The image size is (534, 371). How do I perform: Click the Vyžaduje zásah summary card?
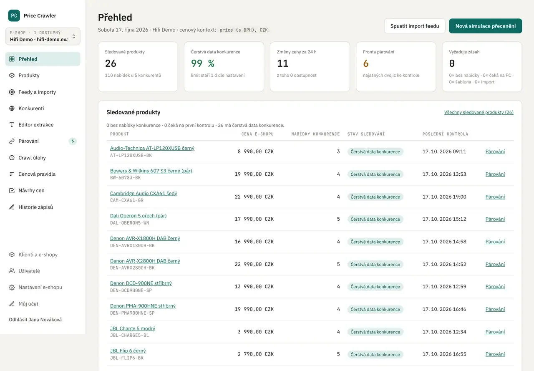coord(482,67)
